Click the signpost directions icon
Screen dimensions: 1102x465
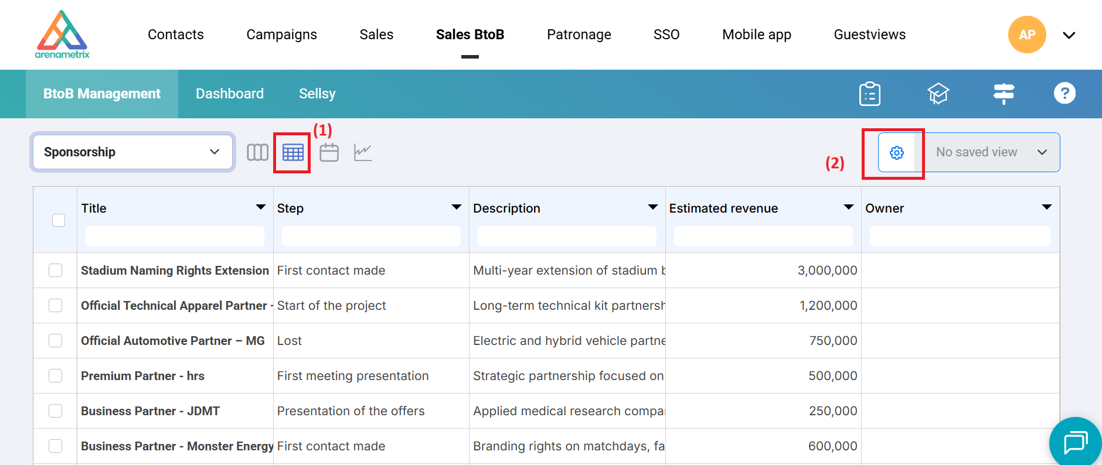[1004, 94]
